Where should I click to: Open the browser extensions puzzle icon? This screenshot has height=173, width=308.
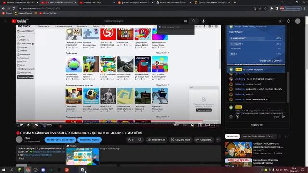[x=271, y=9]
